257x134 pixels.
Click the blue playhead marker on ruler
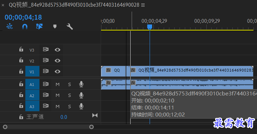150,27
